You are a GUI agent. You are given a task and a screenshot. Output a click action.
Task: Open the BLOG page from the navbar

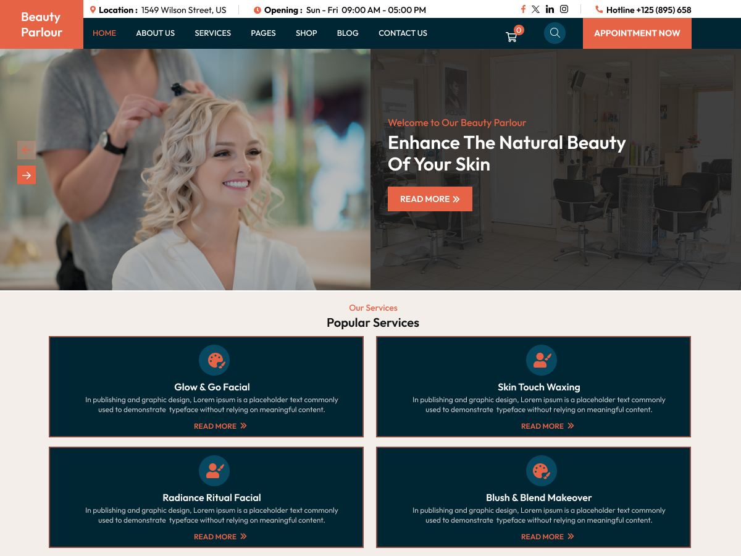347,33
